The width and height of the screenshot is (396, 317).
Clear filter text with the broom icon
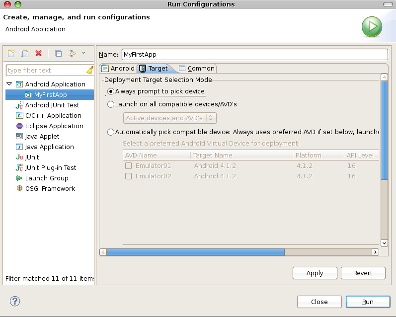coord(89,70)
